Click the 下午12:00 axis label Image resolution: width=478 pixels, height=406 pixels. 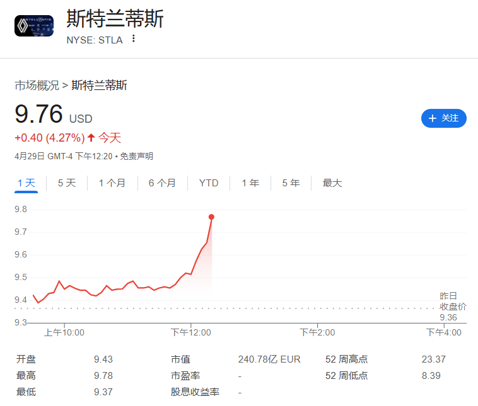click(191, 332)
